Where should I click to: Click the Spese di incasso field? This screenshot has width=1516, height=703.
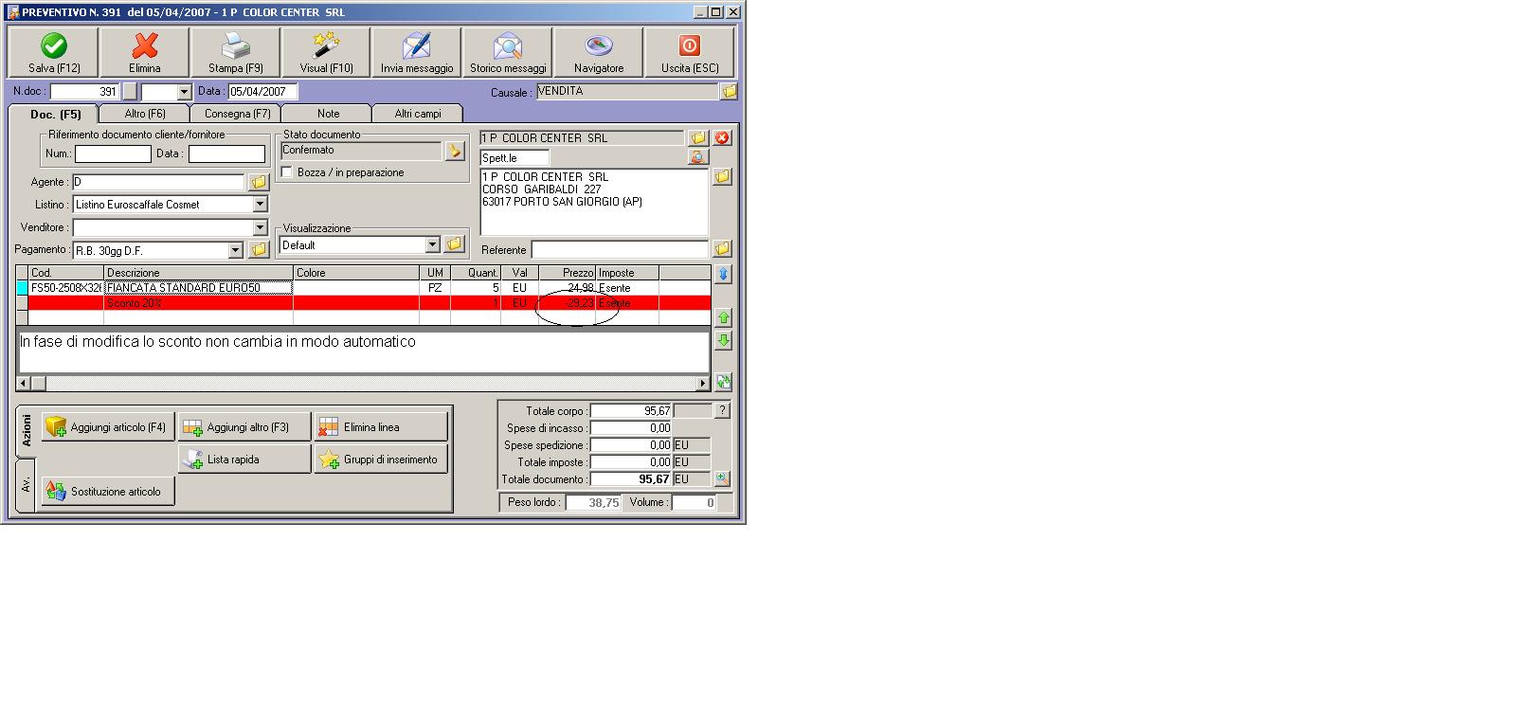pyautogui.click(x=631, y=428)
